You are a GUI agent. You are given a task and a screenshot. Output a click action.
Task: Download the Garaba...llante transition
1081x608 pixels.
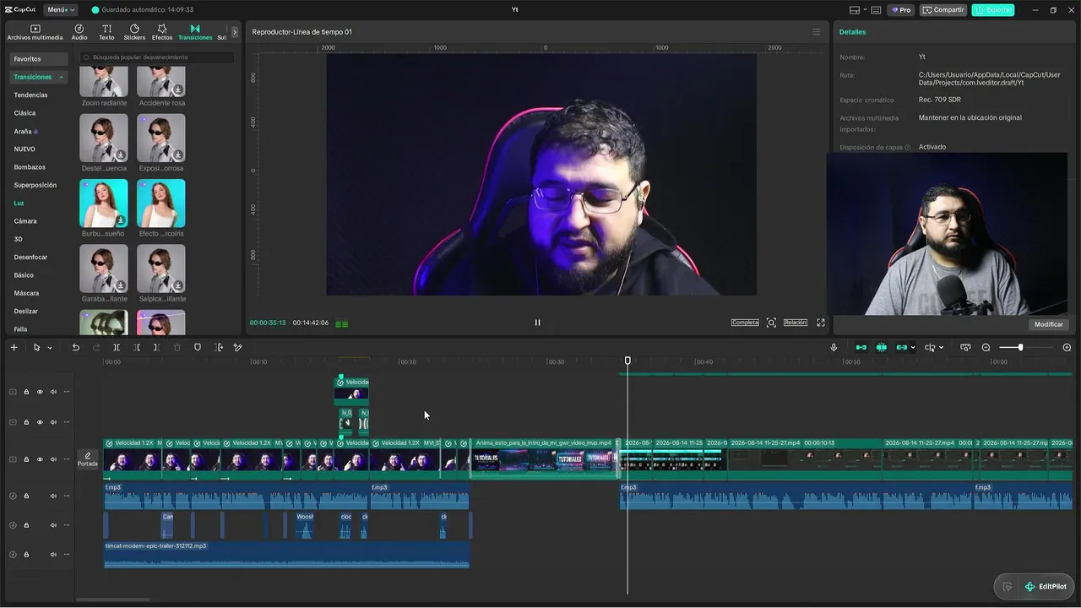(x=121, y=285)
